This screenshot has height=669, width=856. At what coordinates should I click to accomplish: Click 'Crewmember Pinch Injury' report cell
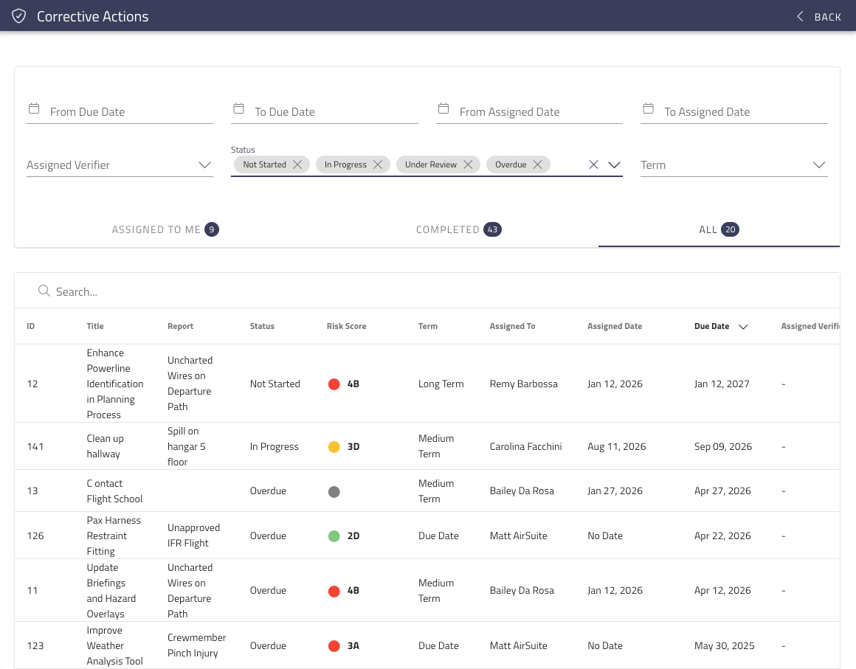(x=196, y=645)
